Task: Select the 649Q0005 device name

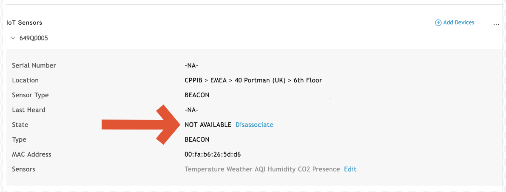Action: pos(34,38)
